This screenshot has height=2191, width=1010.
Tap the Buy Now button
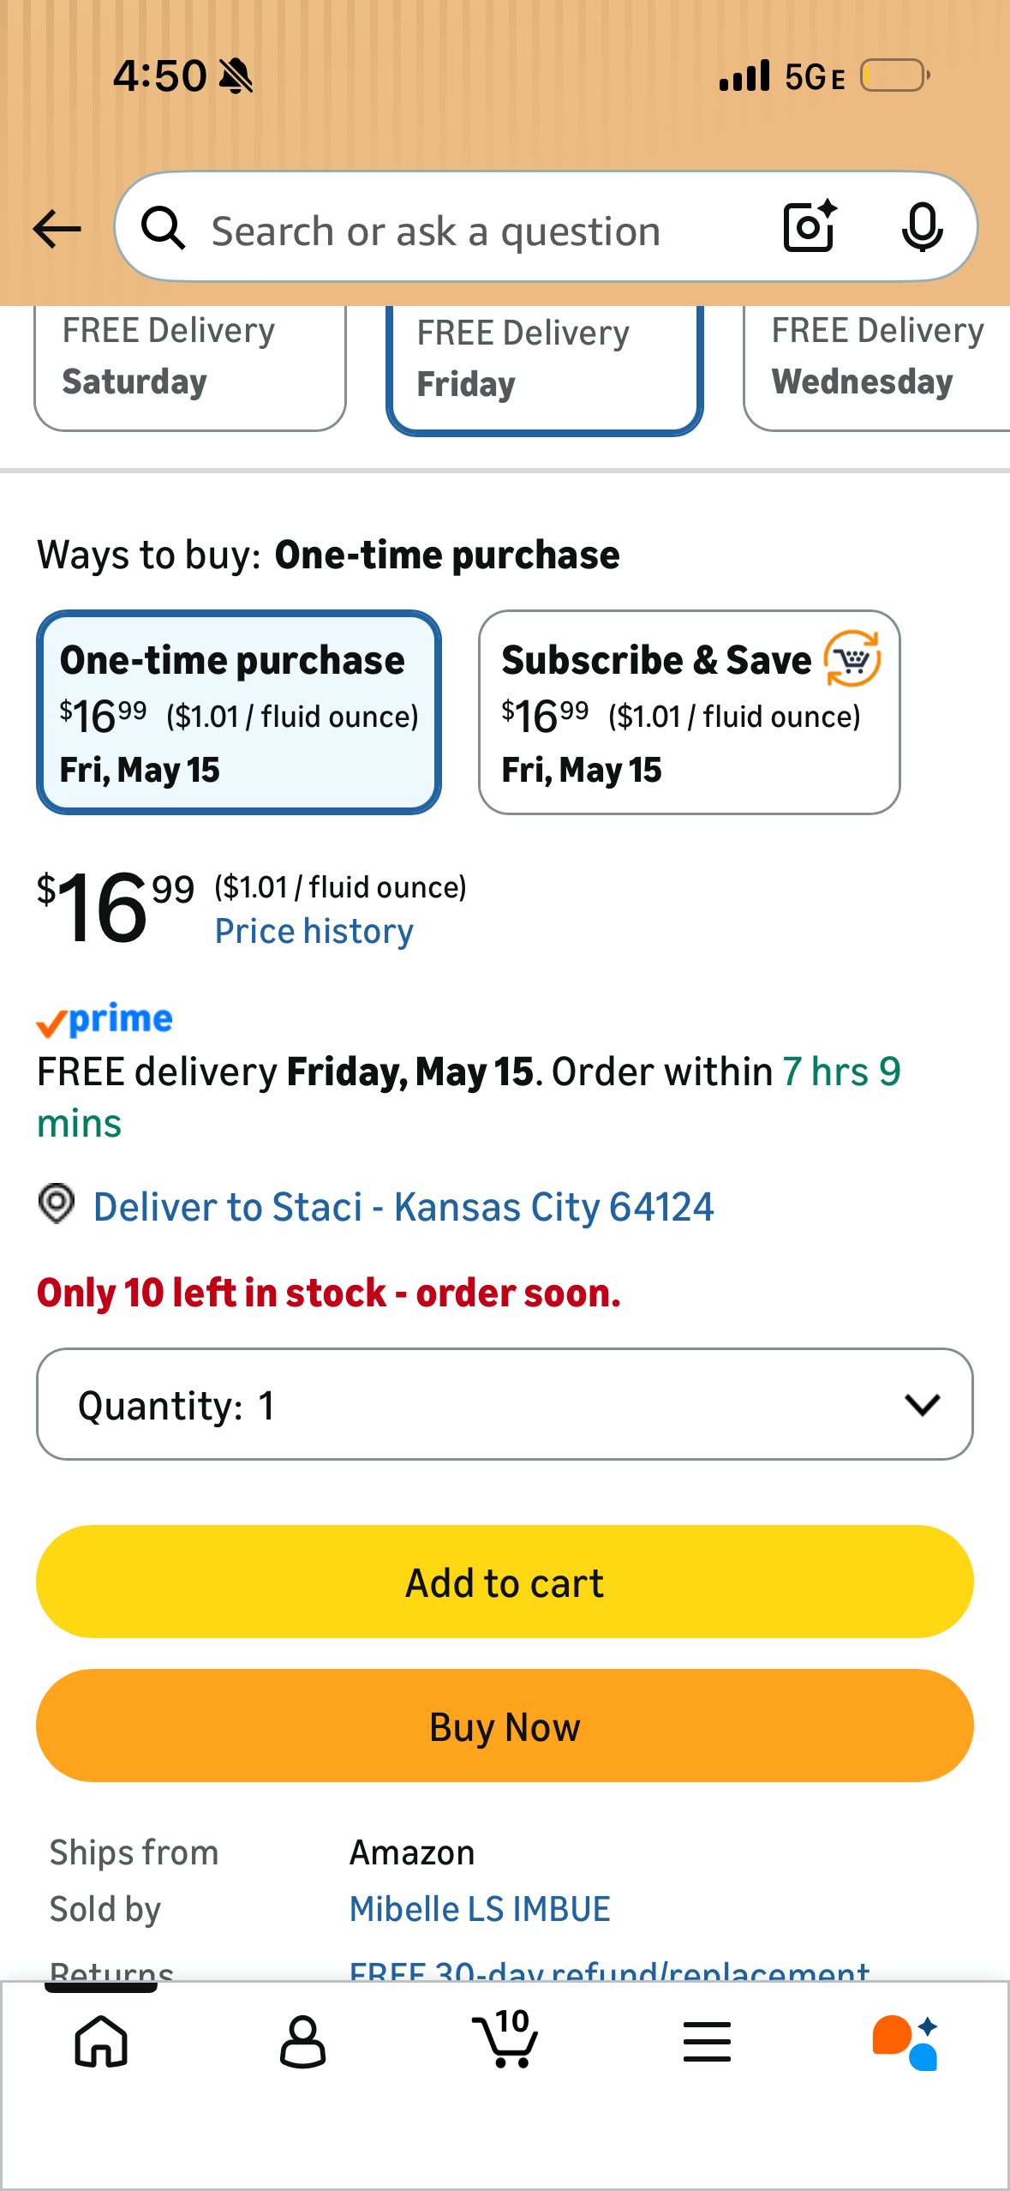pyautogui.click(x=505, y=1726)
